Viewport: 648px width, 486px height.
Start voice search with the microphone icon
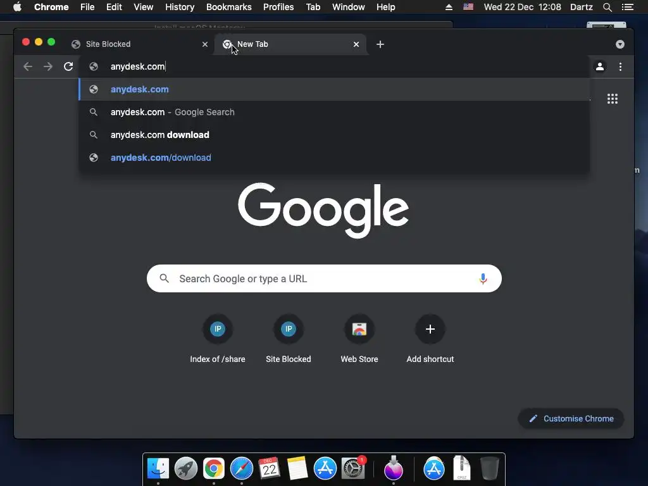click(483, 278)
